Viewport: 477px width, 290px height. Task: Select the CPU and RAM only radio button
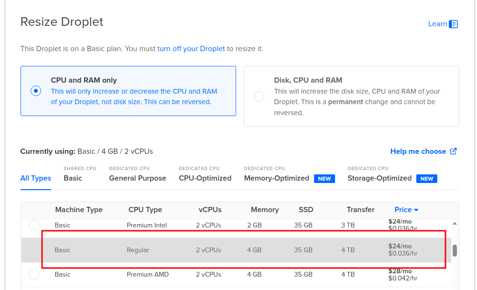click(36, 91)
